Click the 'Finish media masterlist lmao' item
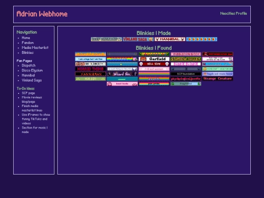The height and width of the screenshot is (198, 264). (x=32, y=108)
